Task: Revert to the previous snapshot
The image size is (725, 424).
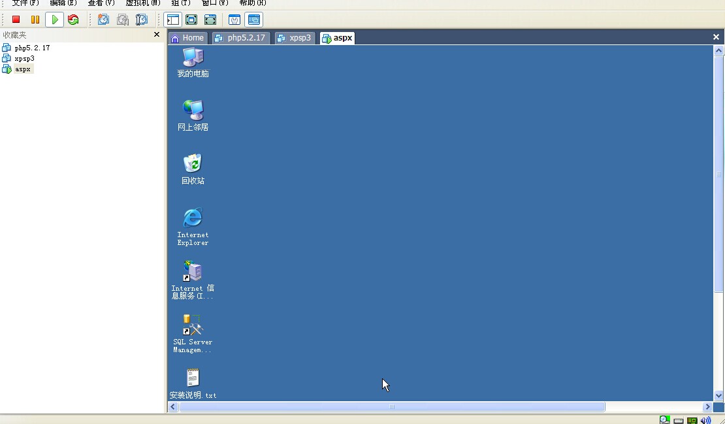Action: pyautogui.click(x=123, y=20)
